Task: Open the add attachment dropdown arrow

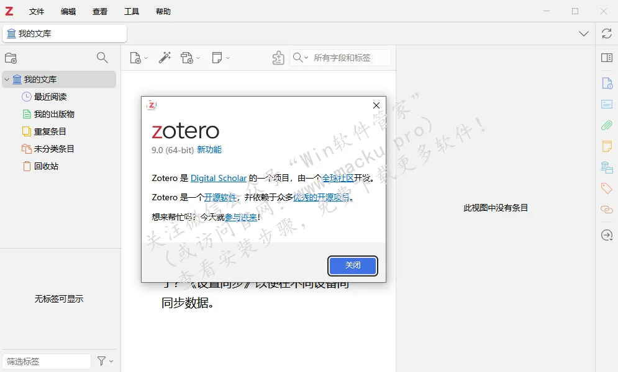Action: coord(198,58)
